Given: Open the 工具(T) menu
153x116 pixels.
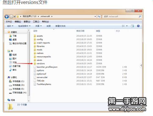Looking at the screenshot, I should tap(36, 22).
